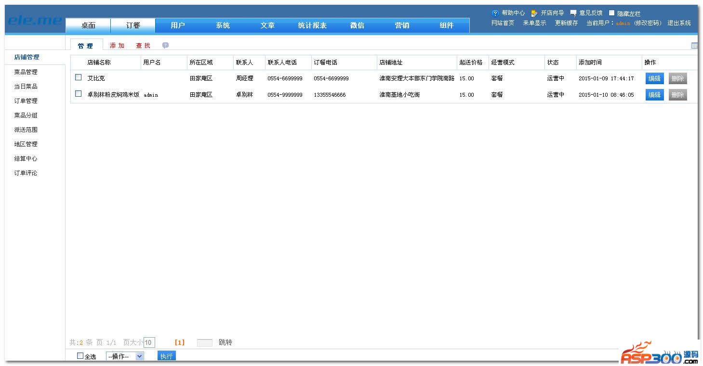Click the 来单显示 link
The width and height of the screenshot is (703, 366).
click(534, 23)
